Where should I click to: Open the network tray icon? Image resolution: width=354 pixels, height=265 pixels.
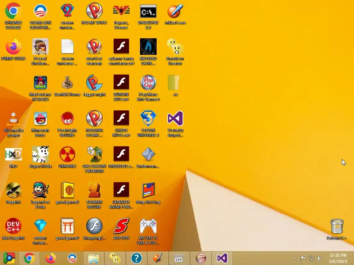(x=311, y=258)
